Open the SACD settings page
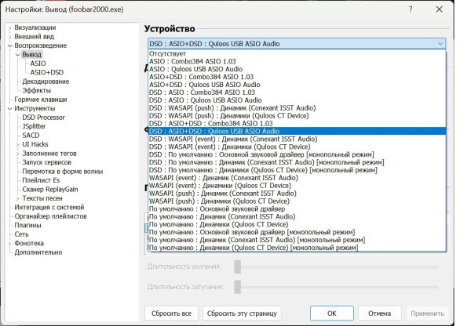Viewport: 471px width, 326px height. coord(31,136)
